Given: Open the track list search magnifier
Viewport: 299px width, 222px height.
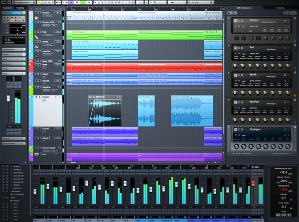Looking at the screenshot, I should tap(61, 9).
